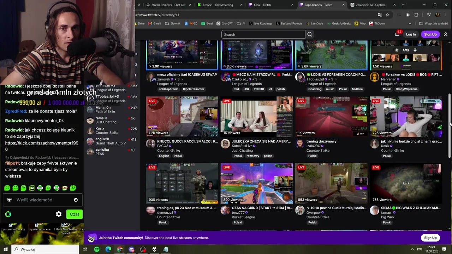
Task: Click the Windows Wyszukaj search box
Action: [x=46, y=249]
